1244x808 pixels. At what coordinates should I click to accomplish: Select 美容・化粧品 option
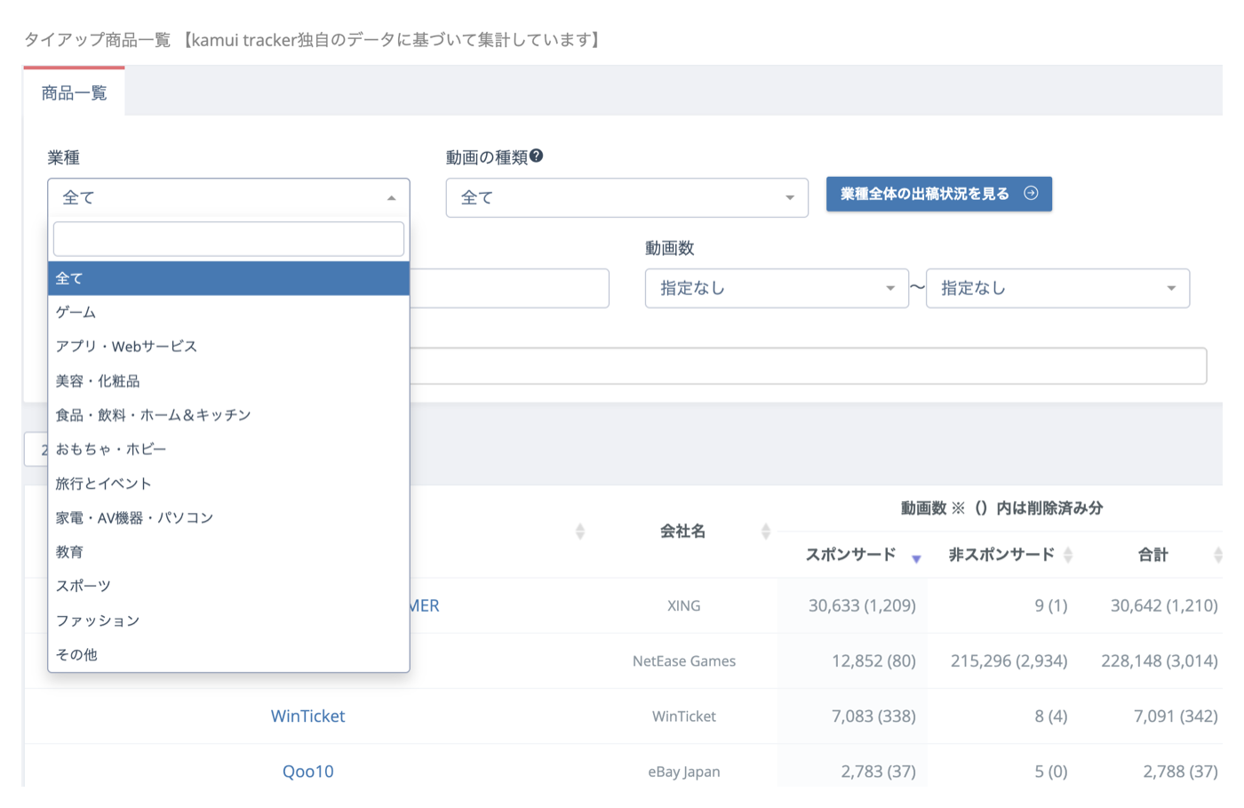pyautogui.click(x=228, y=380)
